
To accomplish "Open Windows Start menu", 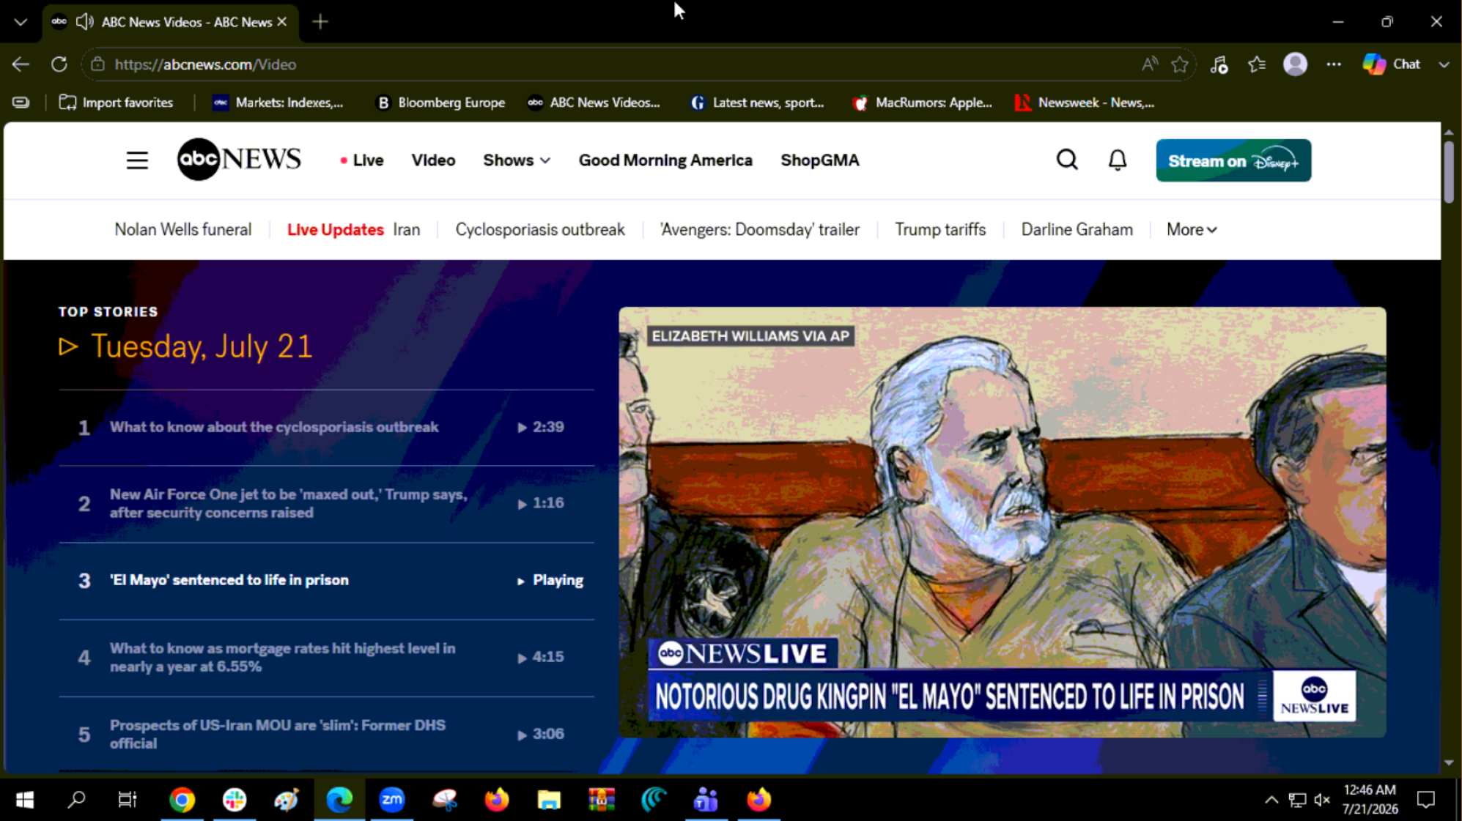I will coord(24,800).
